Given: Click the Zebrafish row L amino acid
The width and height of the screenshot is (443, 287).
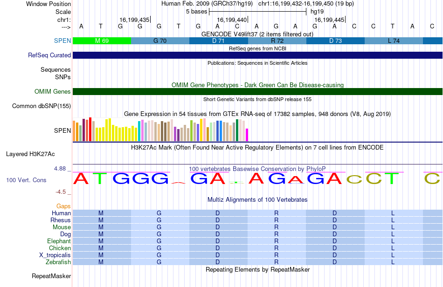Looking at the screenshot, I should point(393,262).
